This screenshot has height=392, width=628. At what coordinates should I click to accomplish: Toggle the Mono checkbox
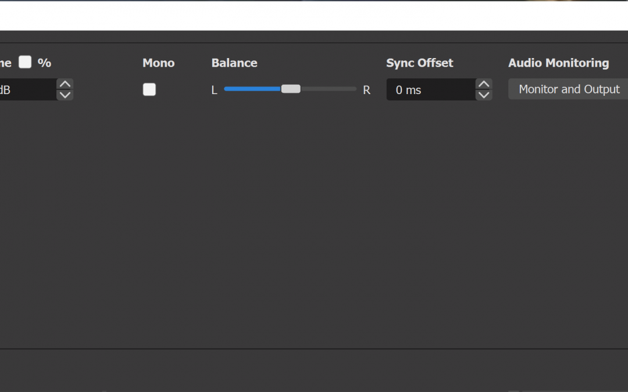click(149, 89)
